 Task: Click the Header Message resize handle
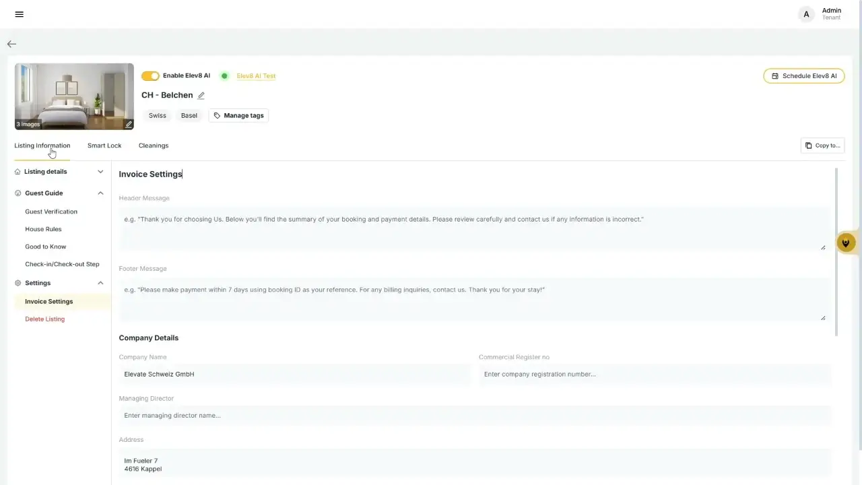click(x=823, y=247)
